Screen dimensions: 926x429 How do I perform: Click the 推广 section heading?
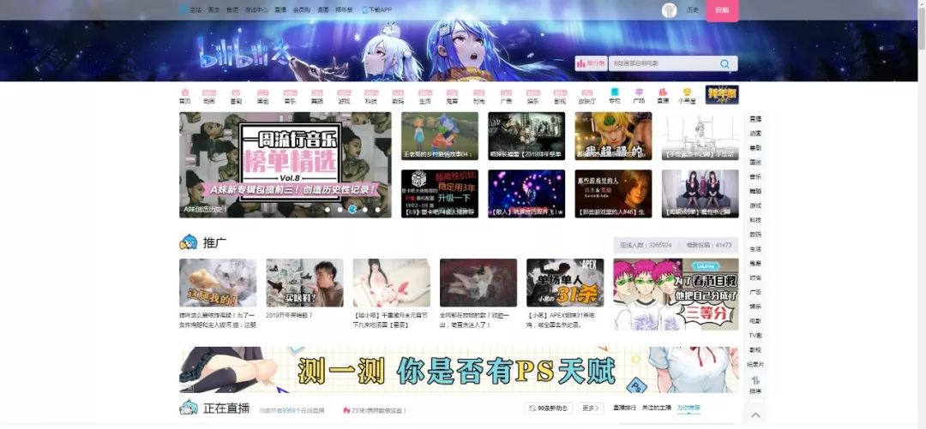click(214, 242)
